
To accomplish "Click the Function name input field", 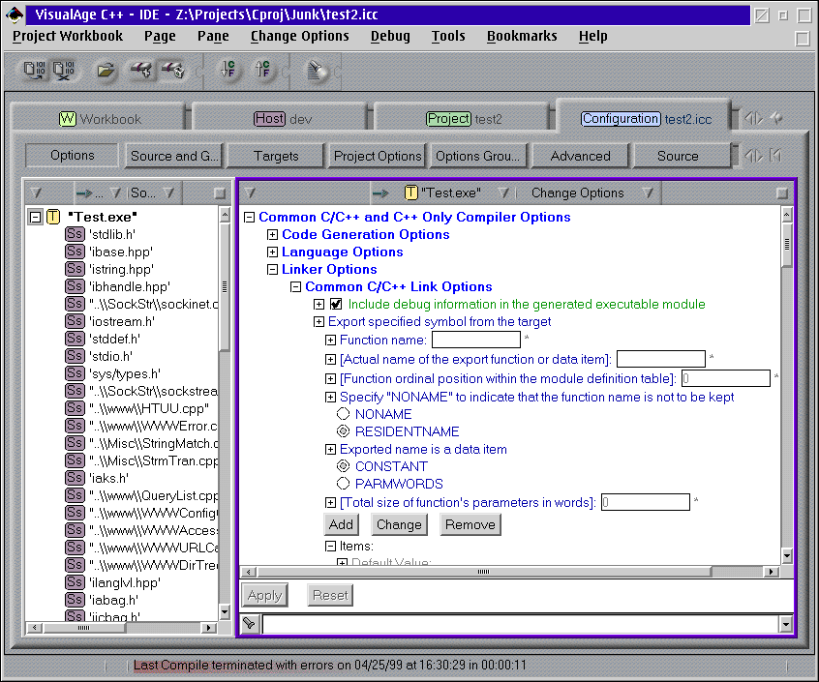I will point(476,340).
